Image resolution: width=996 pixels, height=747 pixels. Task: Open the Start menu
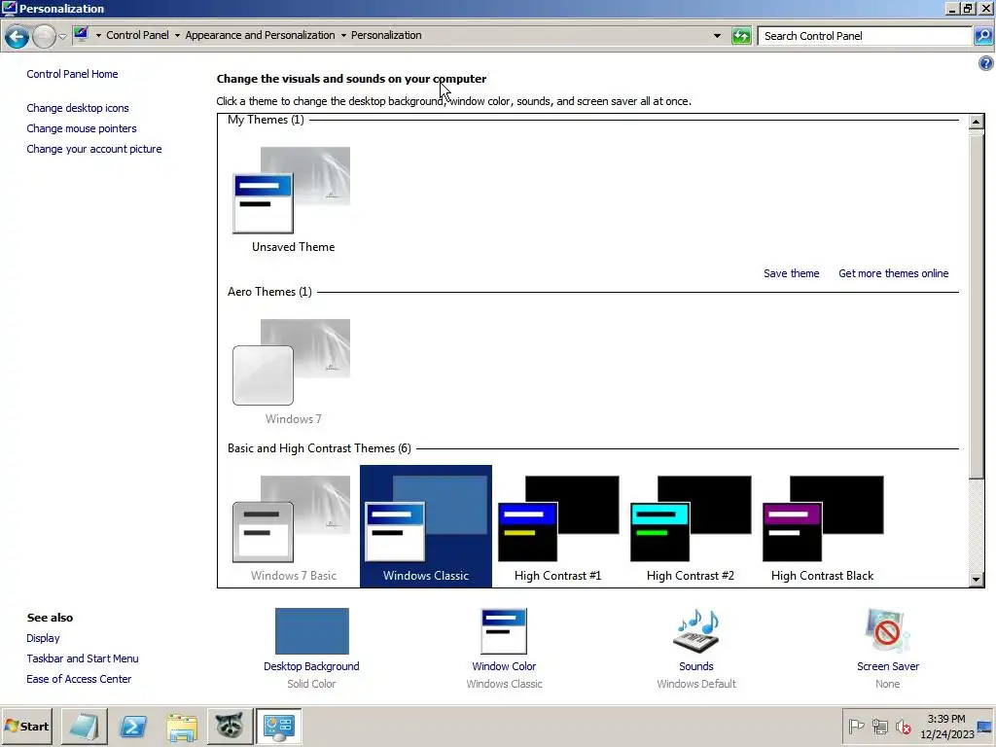click(x=26, y=726)
